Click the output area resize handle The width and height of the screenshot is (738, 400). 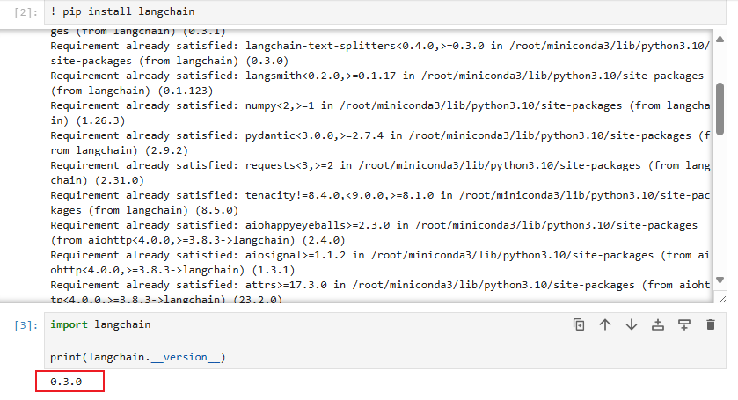(722, 300)
